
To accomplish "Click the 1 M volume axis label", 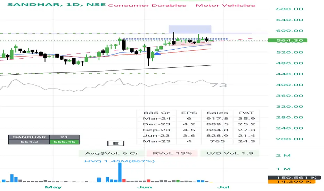I will (x=283, y=169).
